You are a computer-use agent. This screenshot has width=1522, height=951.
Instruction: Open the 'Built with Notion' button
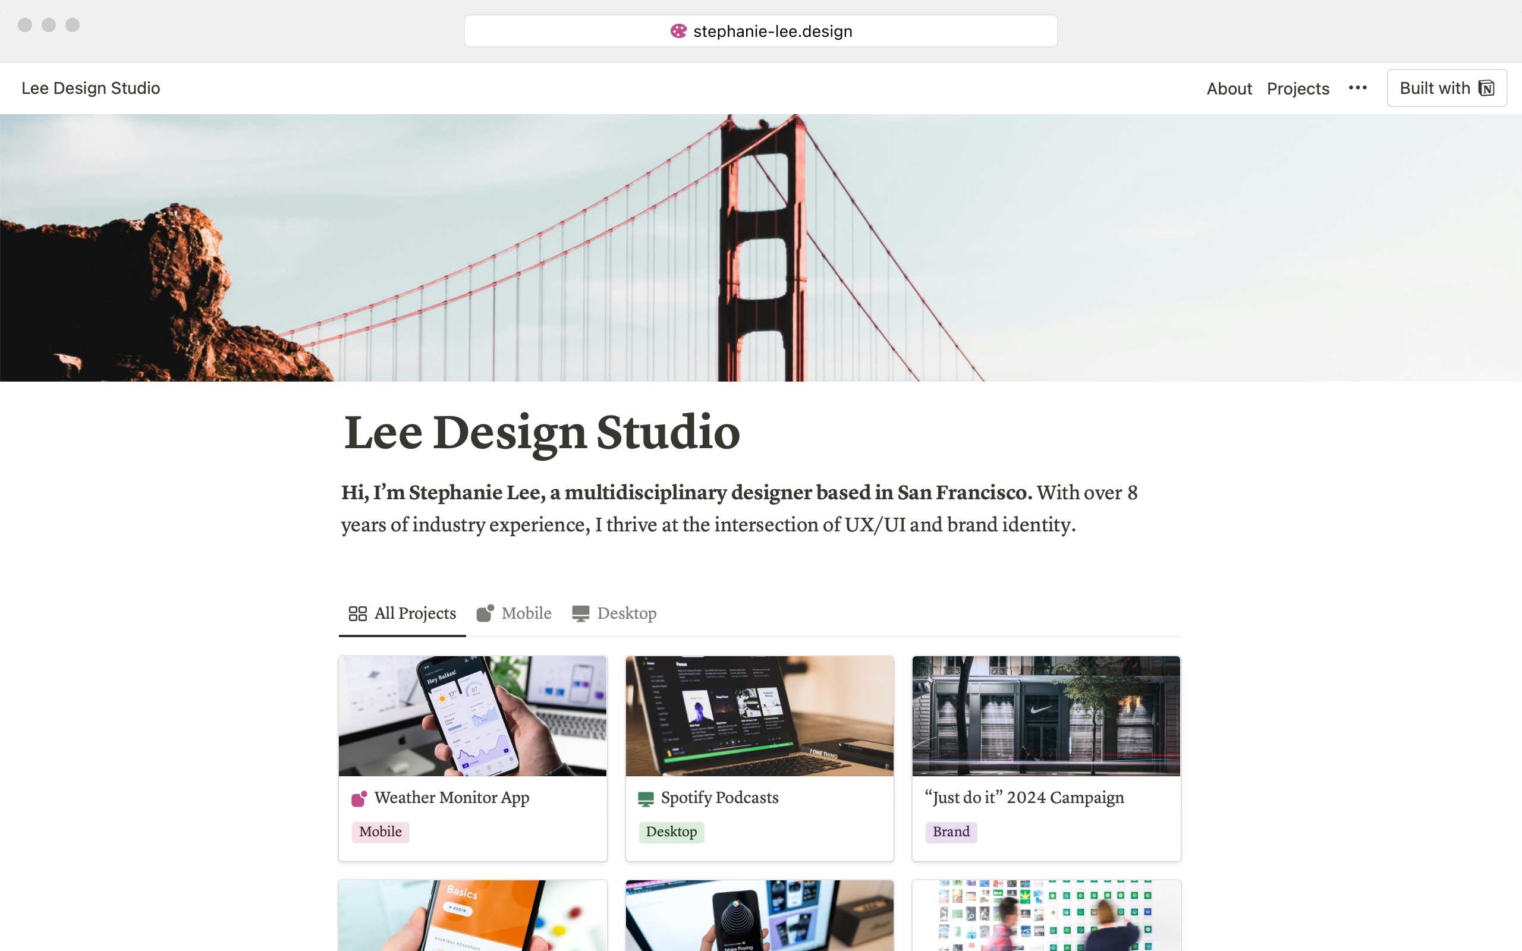click(x=1448, y=87)
